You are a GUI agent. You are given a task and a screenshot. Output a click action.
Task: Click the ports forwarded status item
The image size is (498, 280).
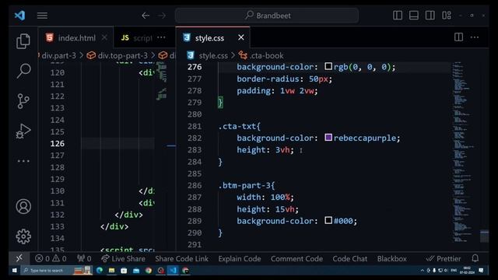(84, 258)
